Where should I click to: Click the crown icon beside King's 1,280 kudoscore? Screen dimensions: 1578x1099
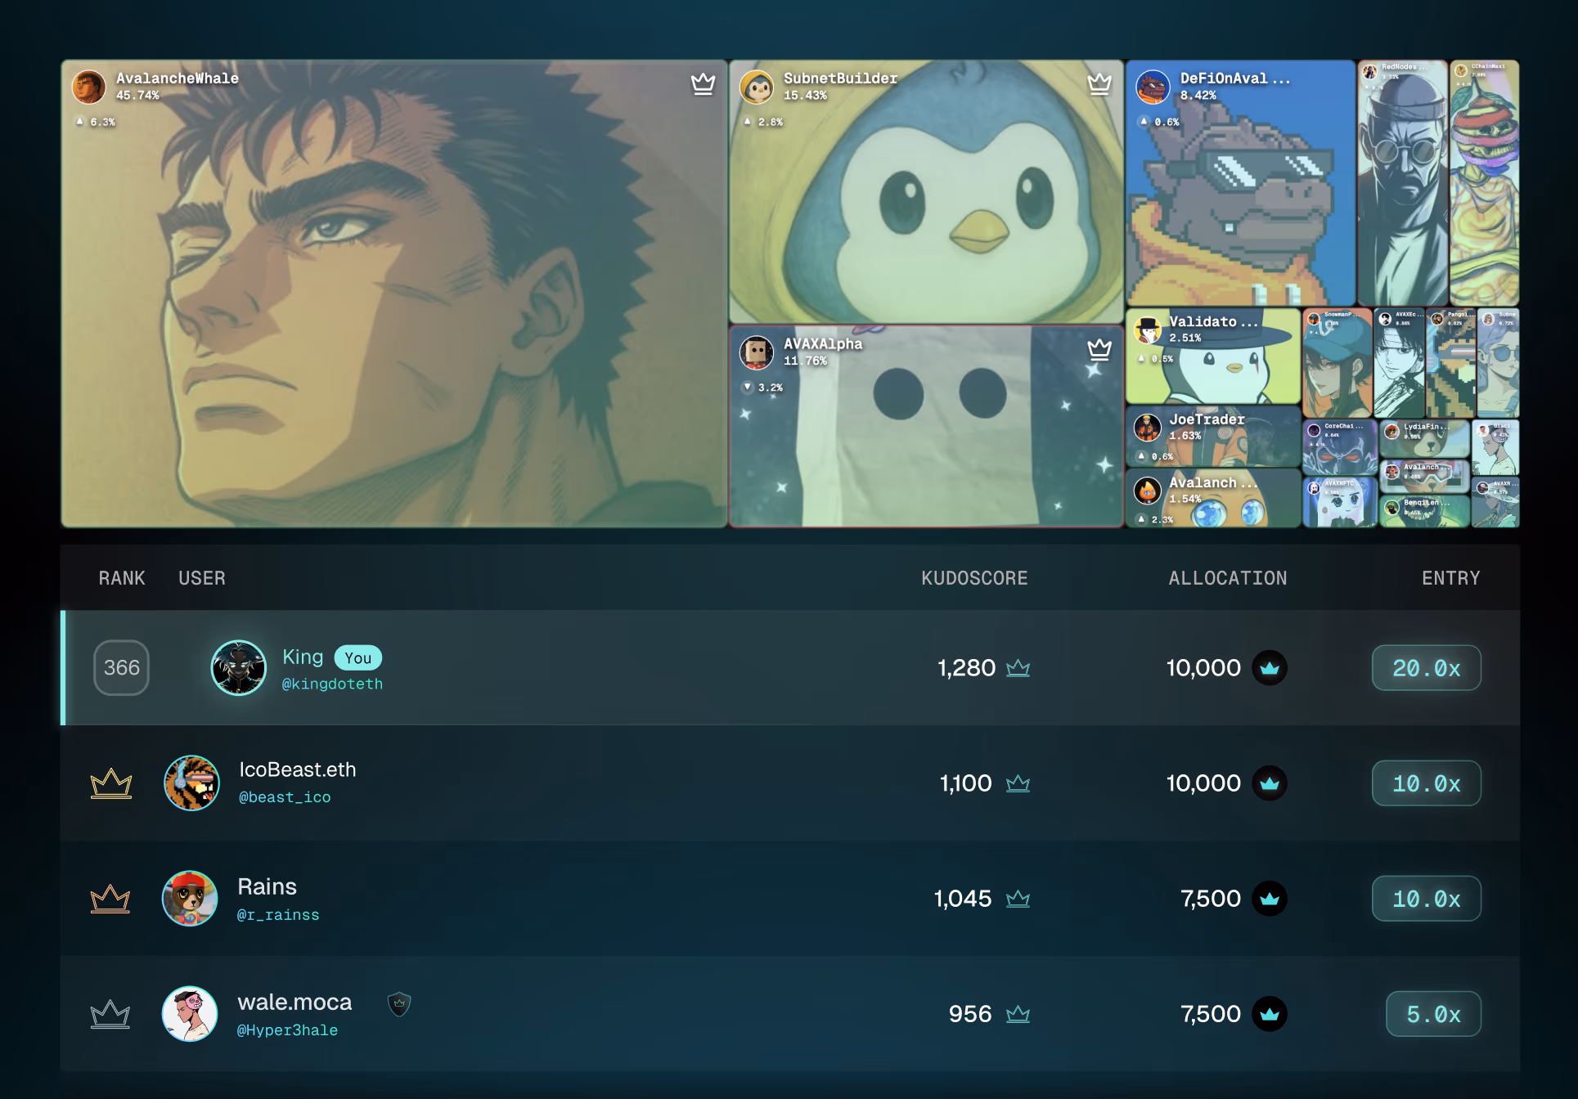point(1018,668)
